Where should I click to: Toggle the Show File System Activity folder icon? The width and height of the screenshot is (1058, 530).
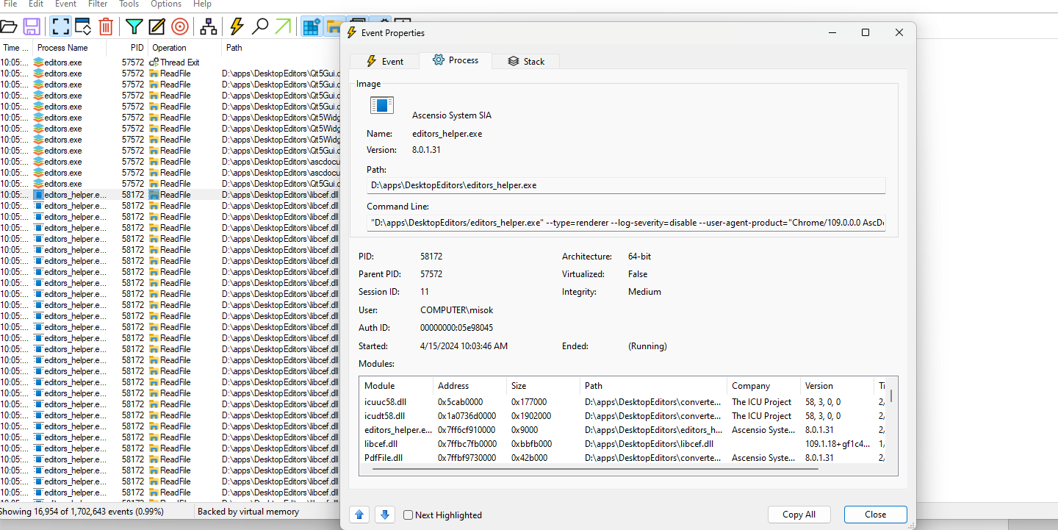point(334,27)
